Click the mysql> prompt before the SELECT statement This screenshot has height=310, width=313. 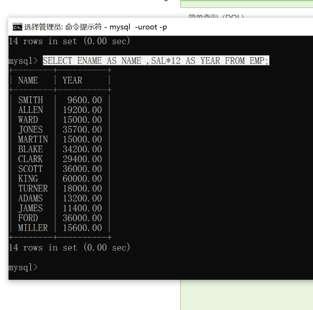23,61
